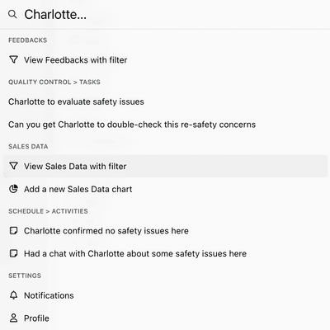The width and height of the screenshot is (330, 330).
Task: Go to Profile settings
Action: pos(165,318)
